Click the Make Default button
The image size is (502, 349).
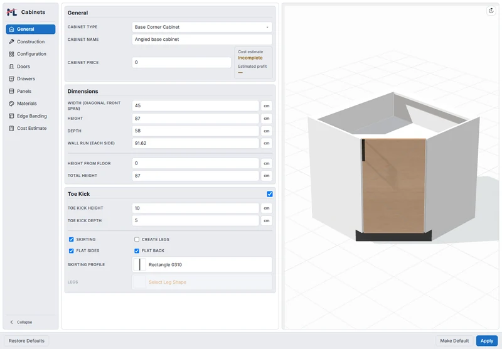point(454,341)
